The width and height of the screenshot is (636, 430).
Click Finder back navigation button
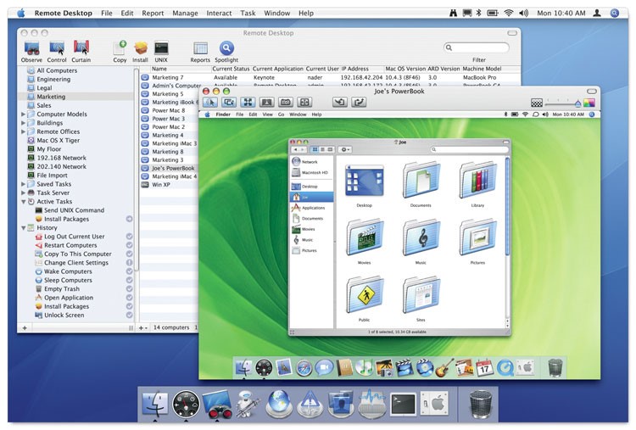(x=296, y=149)
